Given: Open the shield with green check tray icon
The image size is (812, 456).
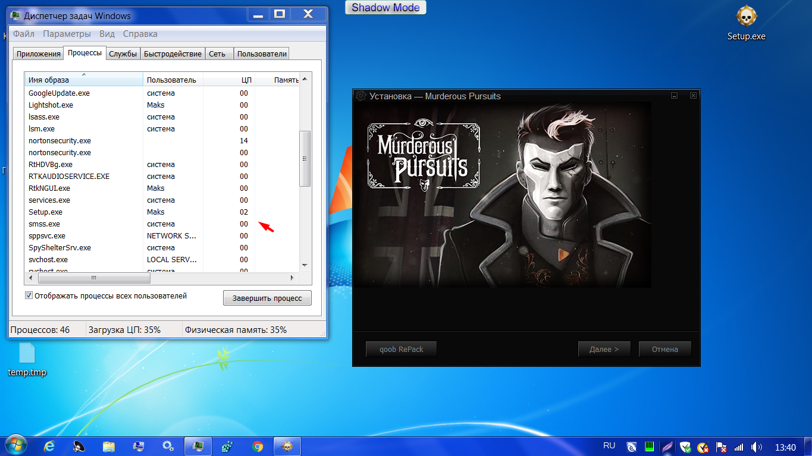Looking at the screenshot, I should (x=685, y=446).
